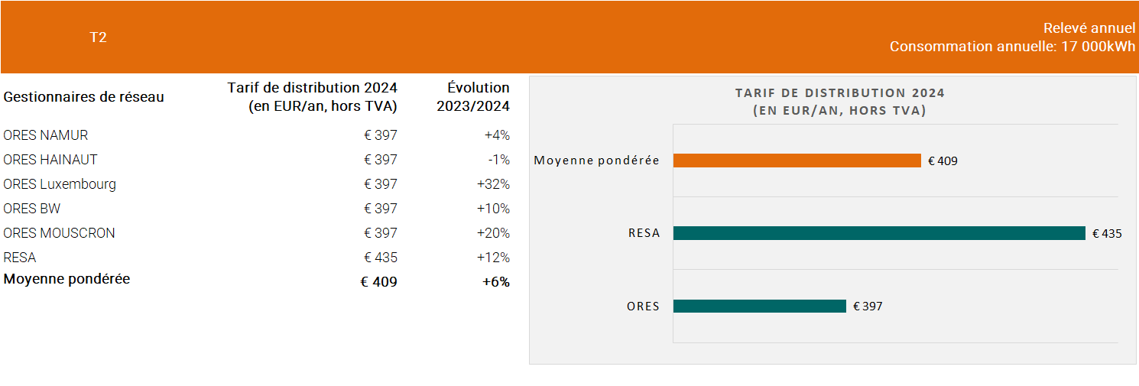
Task: Click the ORES BW operator name
Action: pyautogui.click(x=32, y=209)
